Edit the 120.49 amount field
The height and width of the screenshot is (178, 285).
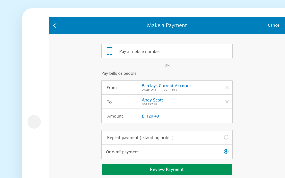click(x=152, y=116)
